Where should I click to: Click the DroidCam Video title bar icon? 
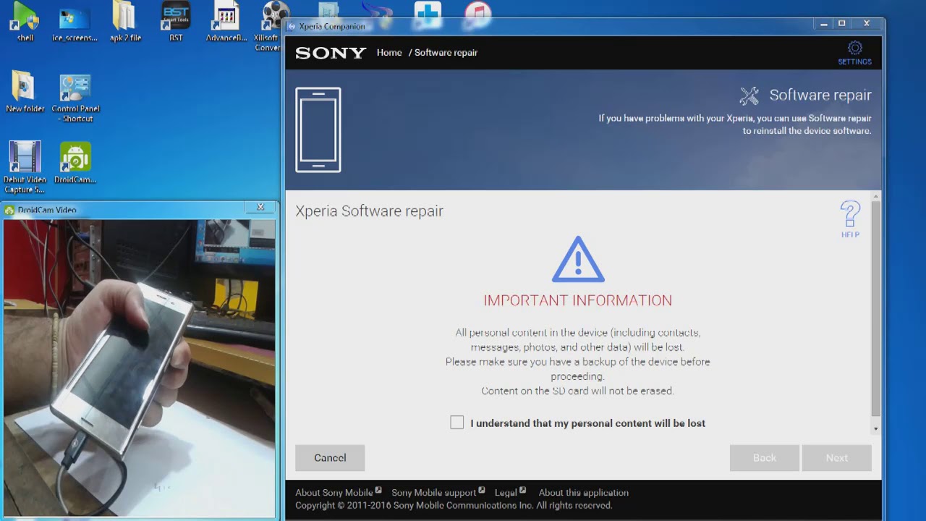[9, 210]
